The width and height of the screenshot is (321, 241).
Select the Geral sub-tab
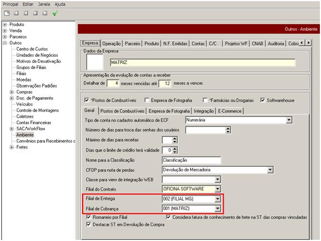point(89,111)
